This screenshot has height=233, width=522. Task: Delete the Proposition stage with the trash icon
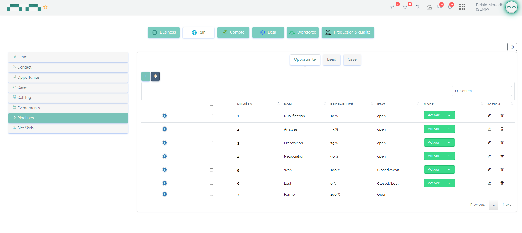point(502,143)
